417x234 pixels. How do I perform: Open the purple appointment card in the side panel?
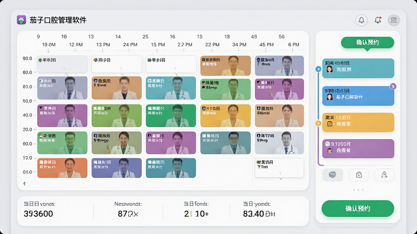coord(358,149)
